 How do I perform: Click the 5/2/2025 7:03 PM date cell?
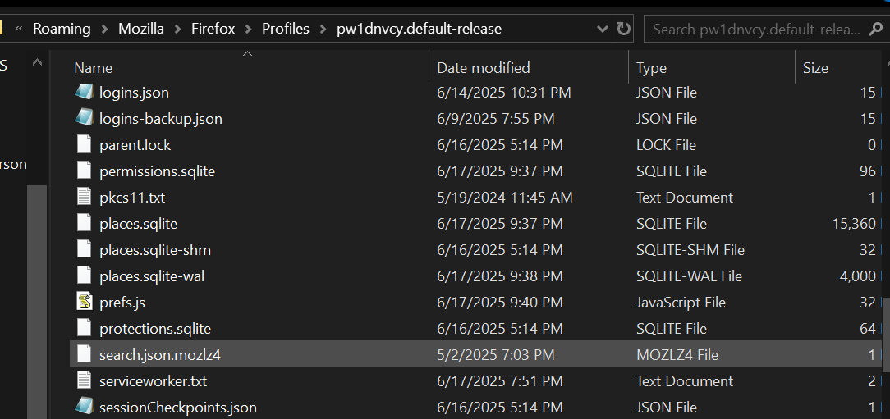[496, 355]
